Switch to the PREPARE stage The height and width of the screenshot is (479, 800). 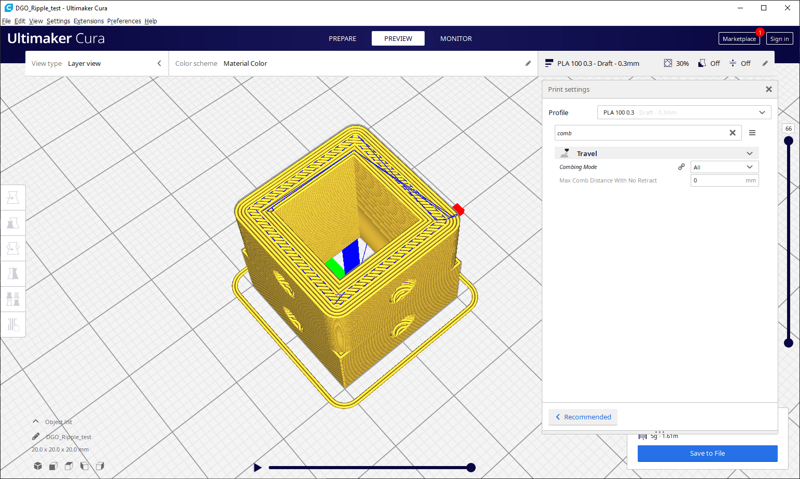point(342,38)
